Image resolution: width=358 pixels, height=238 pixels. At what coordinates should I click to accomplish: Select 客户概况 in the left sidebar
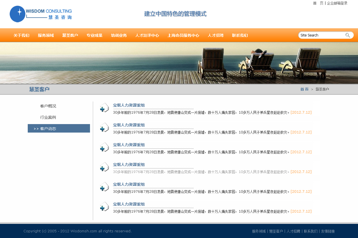48,106
